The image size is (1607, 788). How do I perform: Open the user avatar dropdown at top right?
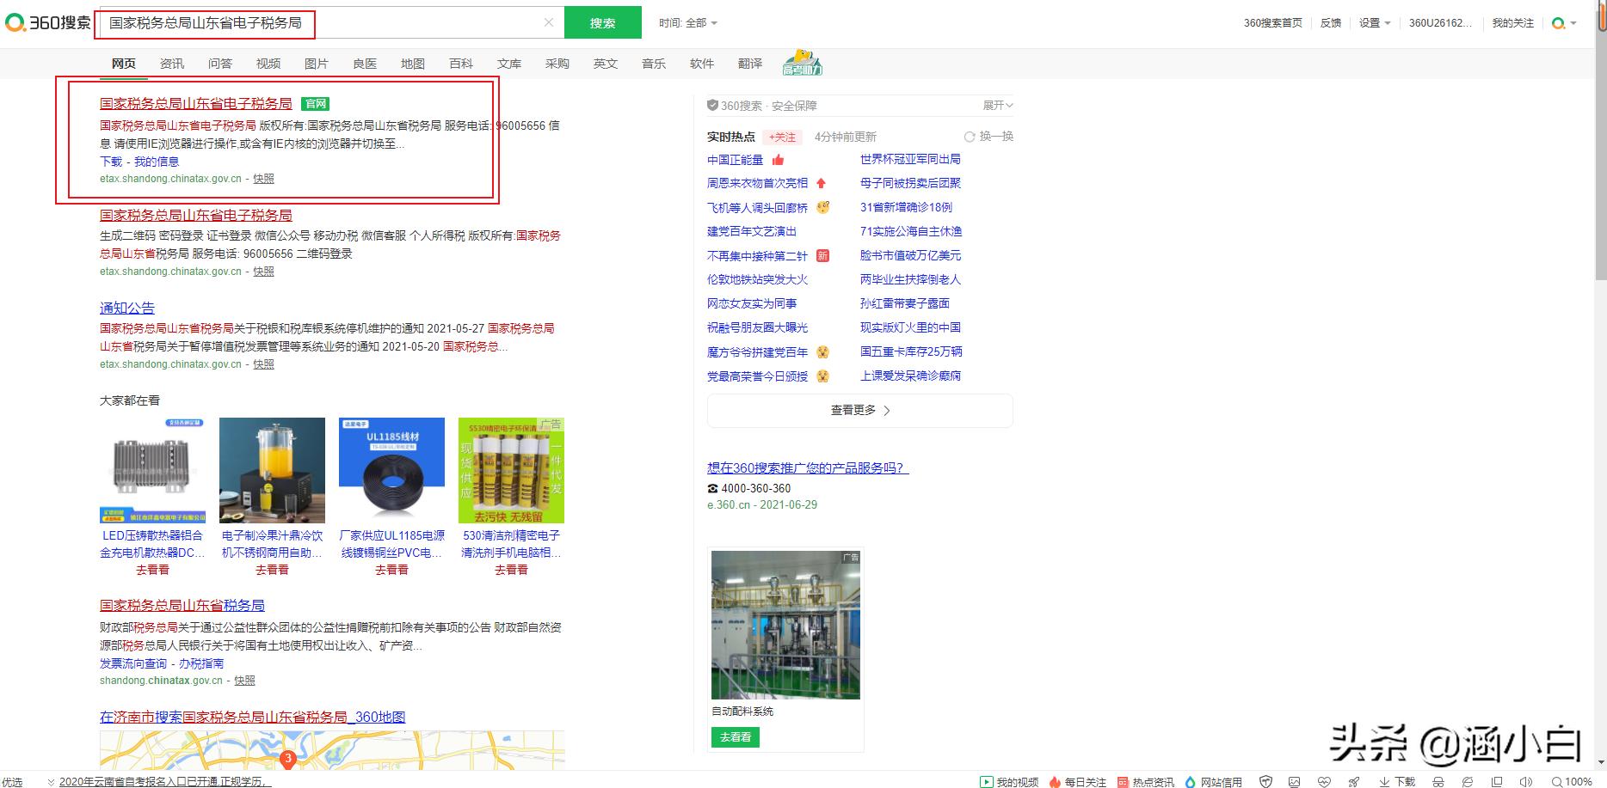[1559, 23]
